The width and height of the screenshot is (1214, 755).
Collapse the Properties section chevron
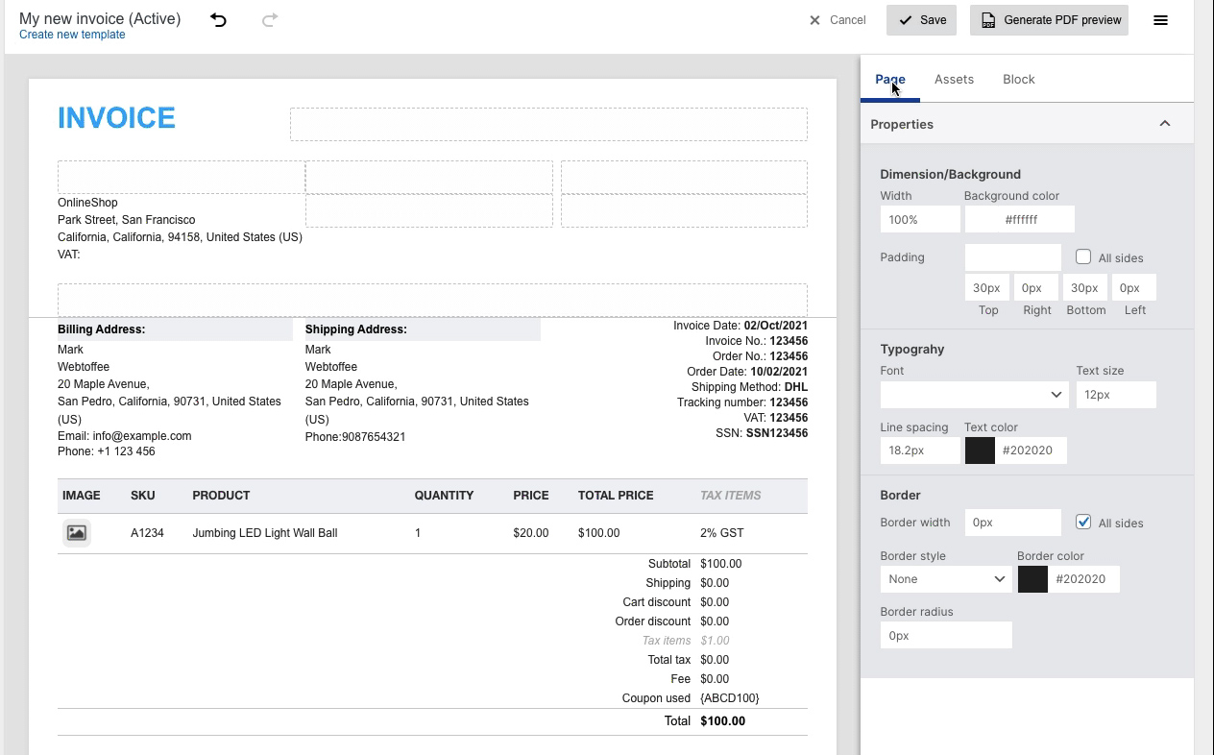point(1165,123)
